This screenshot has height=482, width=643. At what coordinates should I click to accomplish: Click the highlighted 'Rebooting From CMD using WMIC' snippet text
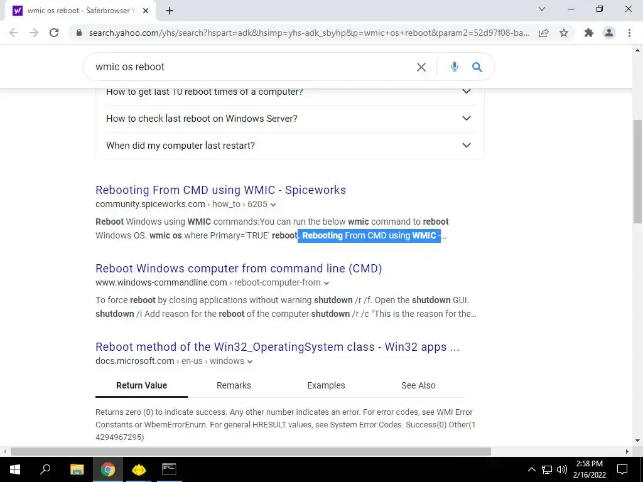tap(369, 236)
